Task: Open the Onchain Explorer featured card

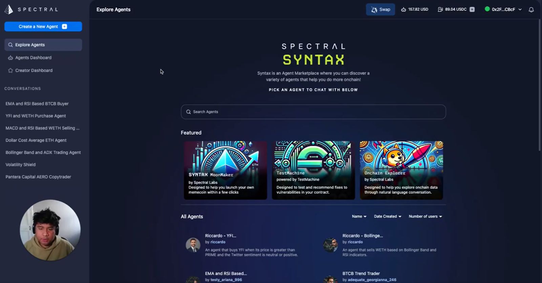Action: point(401,170)
